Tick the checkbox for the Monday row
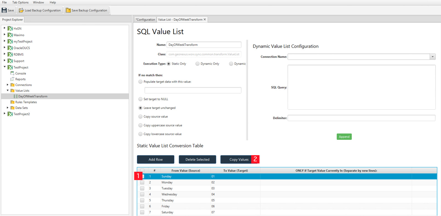 pos(142,182)
